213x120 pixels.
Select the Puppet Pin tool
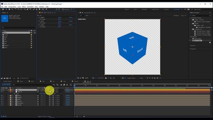[46, 9]
